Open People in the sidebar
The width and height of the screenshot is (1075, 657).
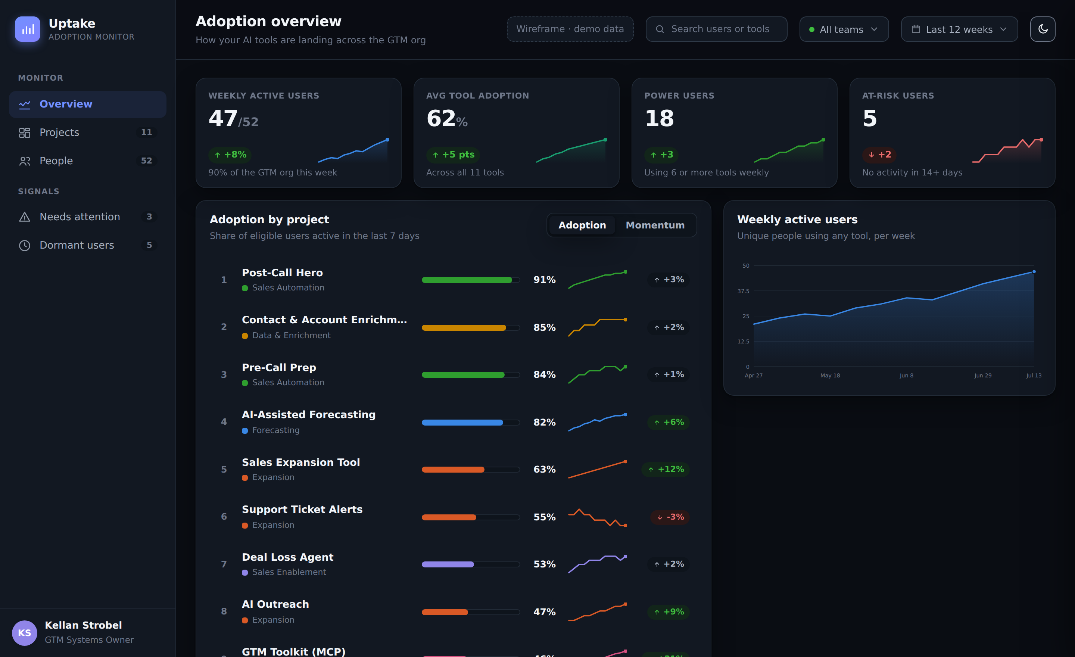pos(87,161)
